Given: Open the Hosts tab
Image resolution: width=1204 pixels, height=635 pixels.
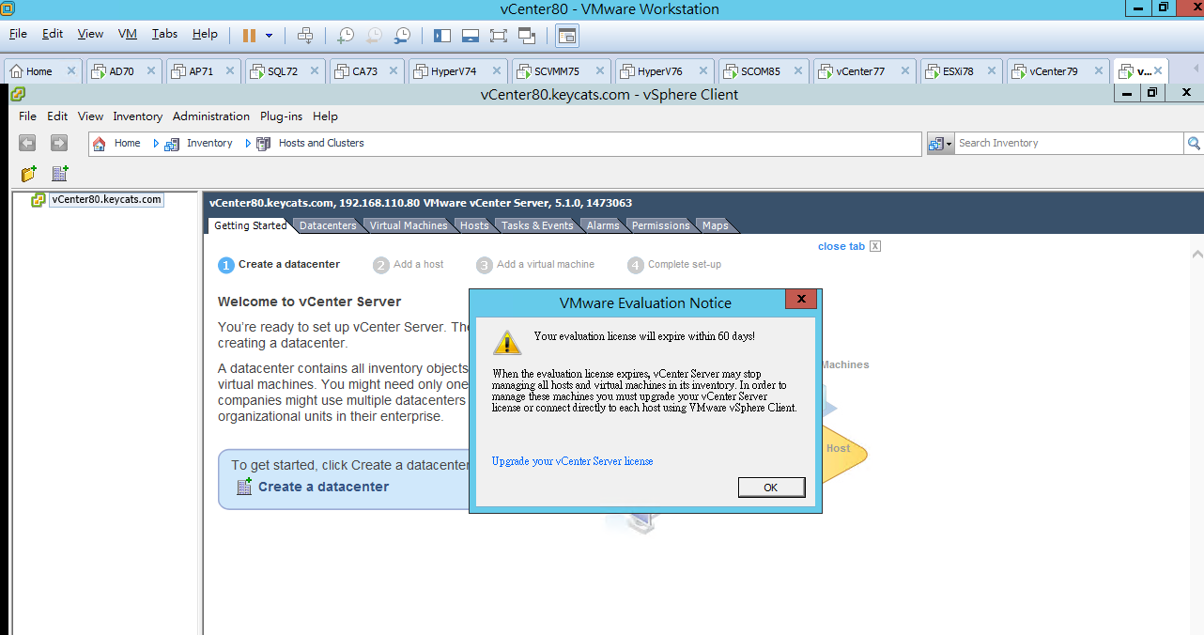Looking at the screenshot, I should 474,225.
